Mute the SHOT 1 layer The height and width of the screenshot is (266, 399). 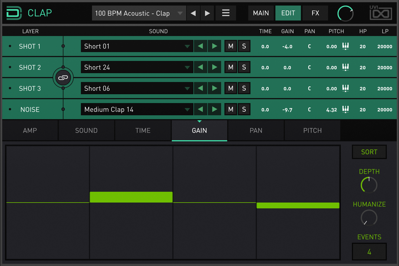(231, 46)
